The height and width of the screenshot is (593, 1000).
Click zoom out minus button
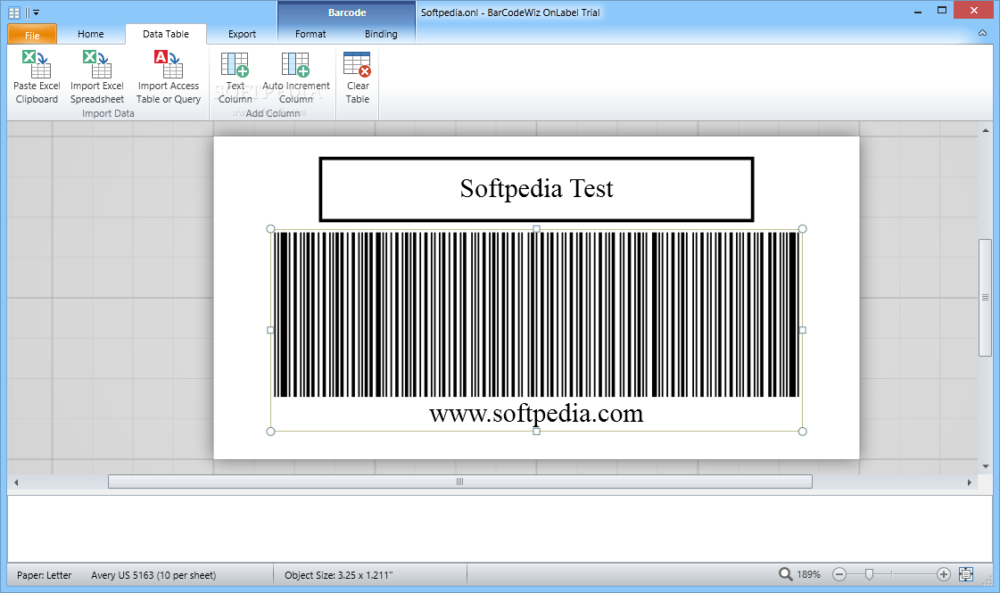839,574
